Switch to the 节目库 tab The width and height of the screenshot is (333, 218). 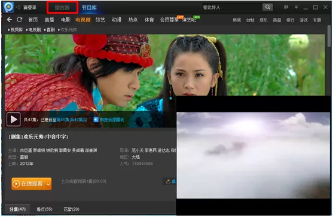pyautogui.click(x=89, y=8)
